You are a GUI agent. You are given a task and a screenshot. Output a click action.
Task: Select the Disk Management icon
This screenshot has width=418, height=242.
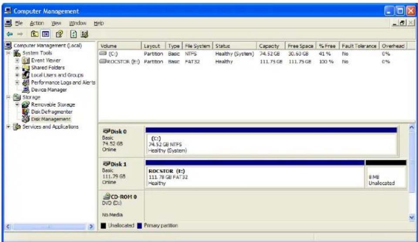click(26, 119)
